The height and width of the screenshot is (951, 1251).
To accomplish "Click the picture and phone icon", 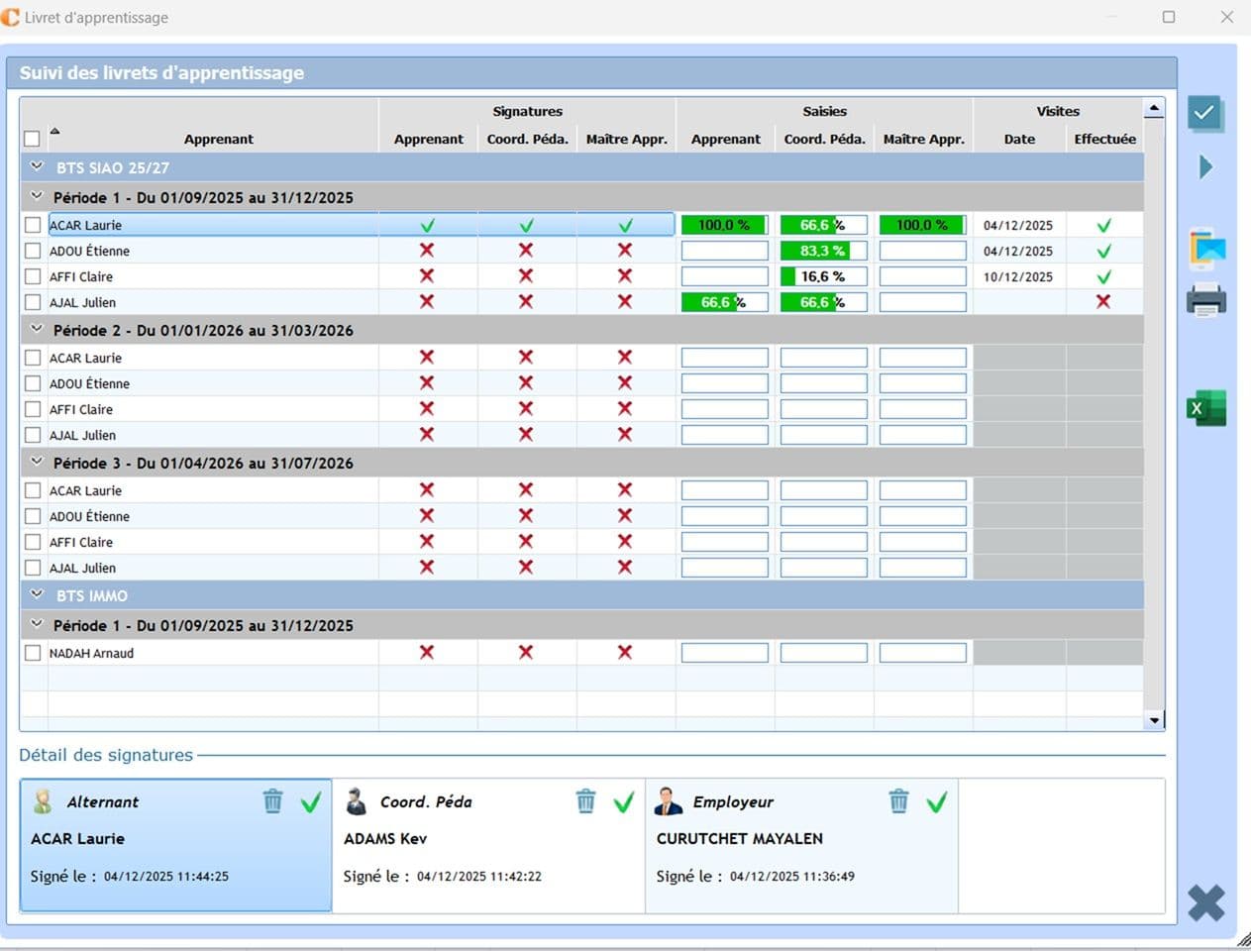I will tap(1206, 249).
